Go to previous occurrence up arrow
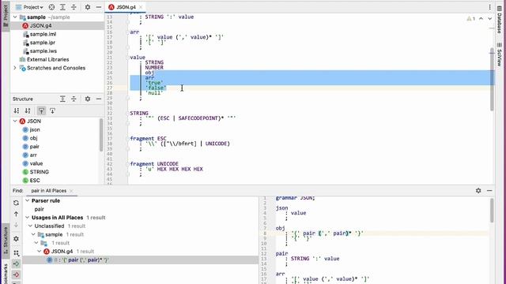 click(16, 214)
